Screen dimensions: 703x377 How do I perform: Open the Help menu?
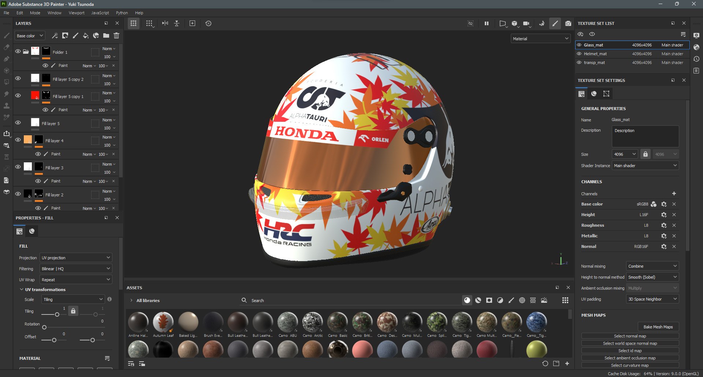click(x=139, y=13)
